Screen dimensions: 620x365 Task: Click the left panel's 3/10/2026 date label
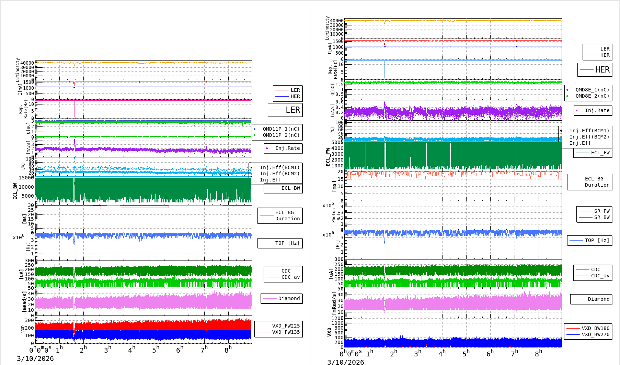[35, 358]
